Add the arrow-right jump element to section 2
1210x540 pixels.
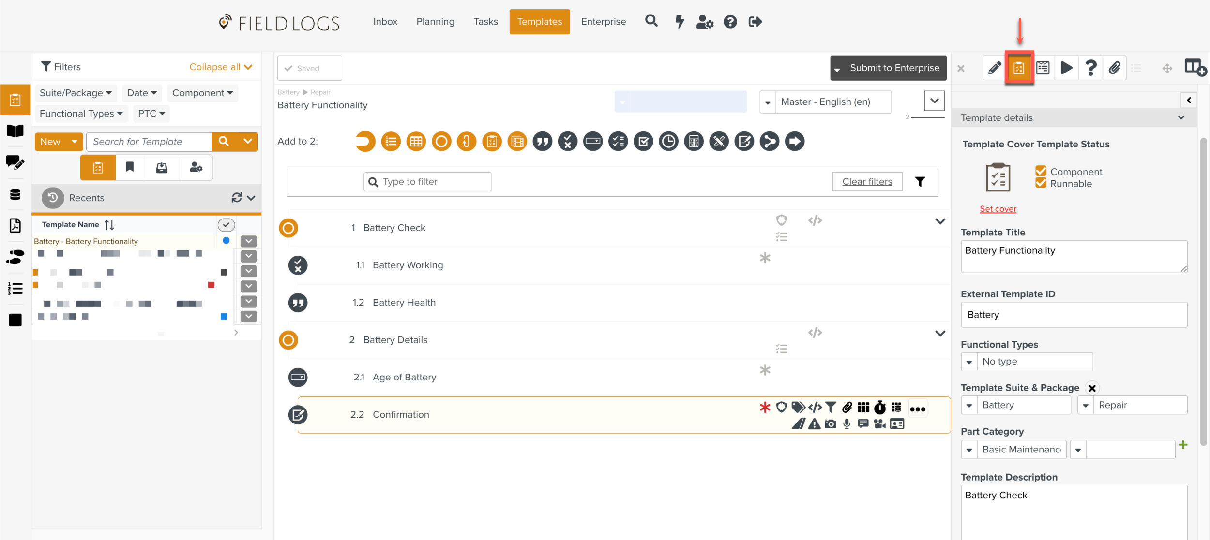[x=794, y=142]
